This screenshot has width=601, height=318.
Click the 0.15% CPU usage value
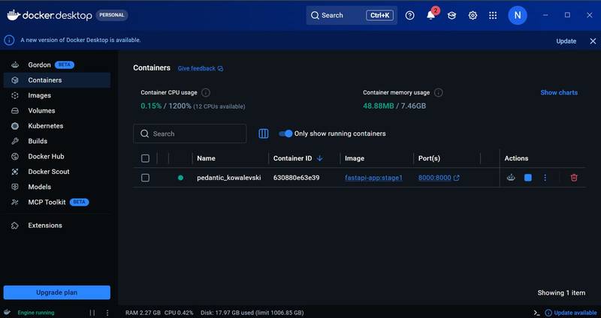[x=151, y=106]
